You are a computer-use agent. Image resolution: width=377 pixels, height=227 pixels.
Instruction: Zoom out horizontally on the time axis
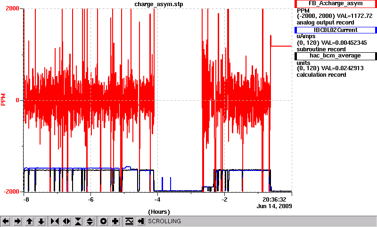coord(66,221)
